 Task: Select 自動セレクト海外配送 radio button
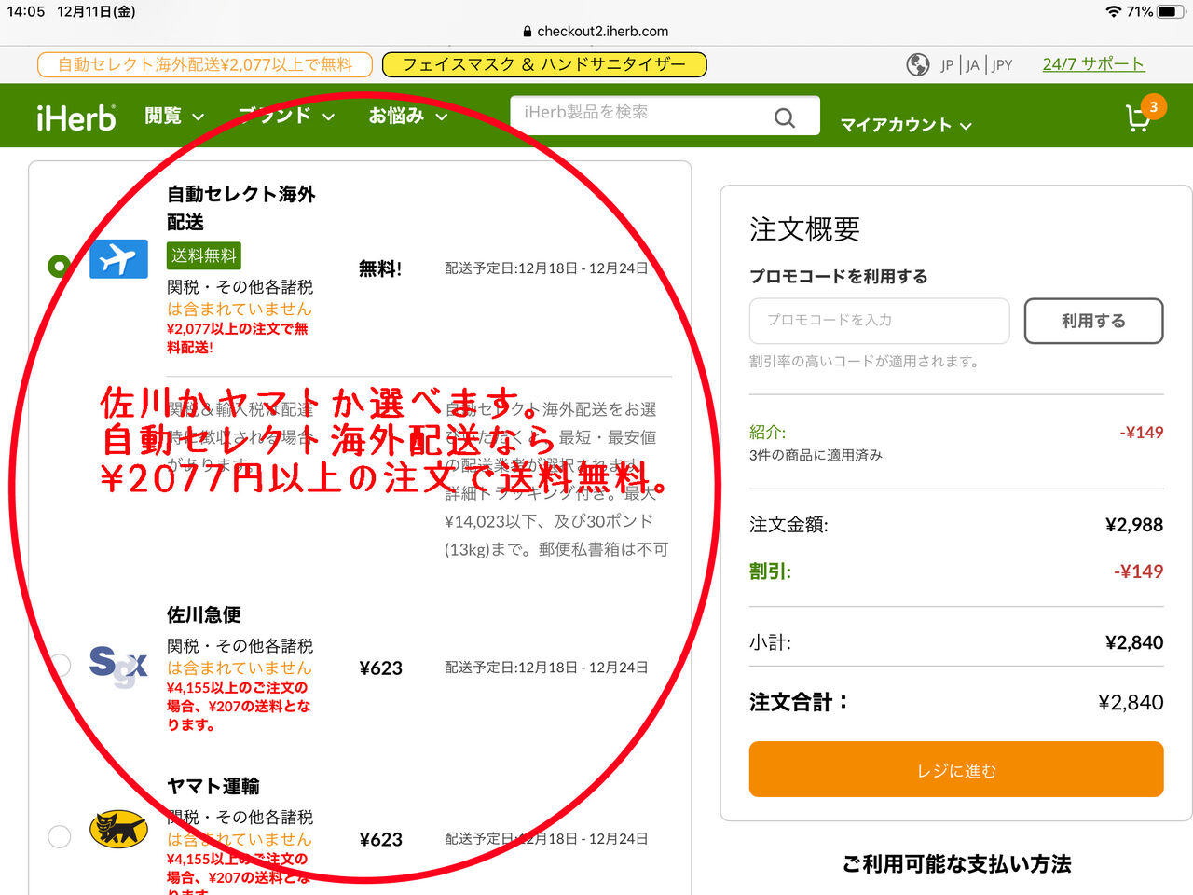[x=59, y=266]
